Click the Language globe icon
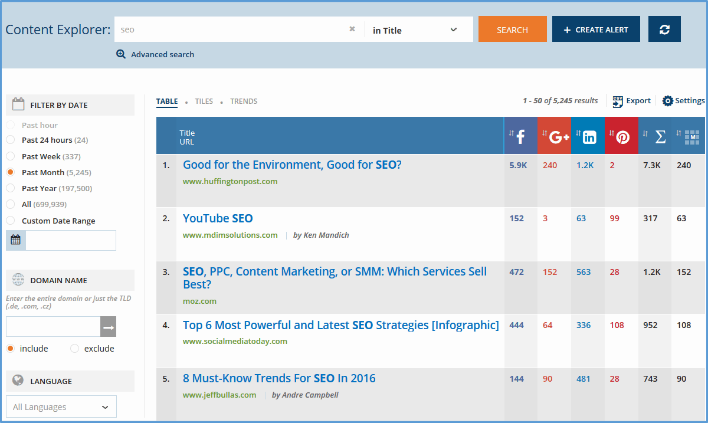 (18, 381)
